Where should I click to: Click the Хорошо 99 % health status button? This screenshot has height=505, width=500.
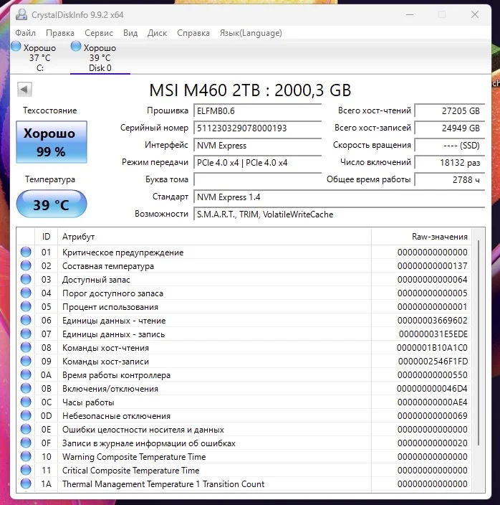52,142
